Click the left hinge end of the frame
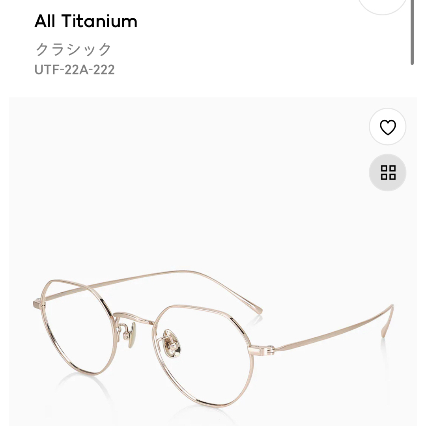The height and width of the screenshot is (426, 426). click(x=38, y=303)
